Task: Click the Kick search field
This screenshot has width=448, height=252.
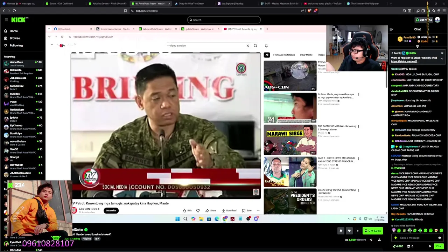Action: click(224, 20)
